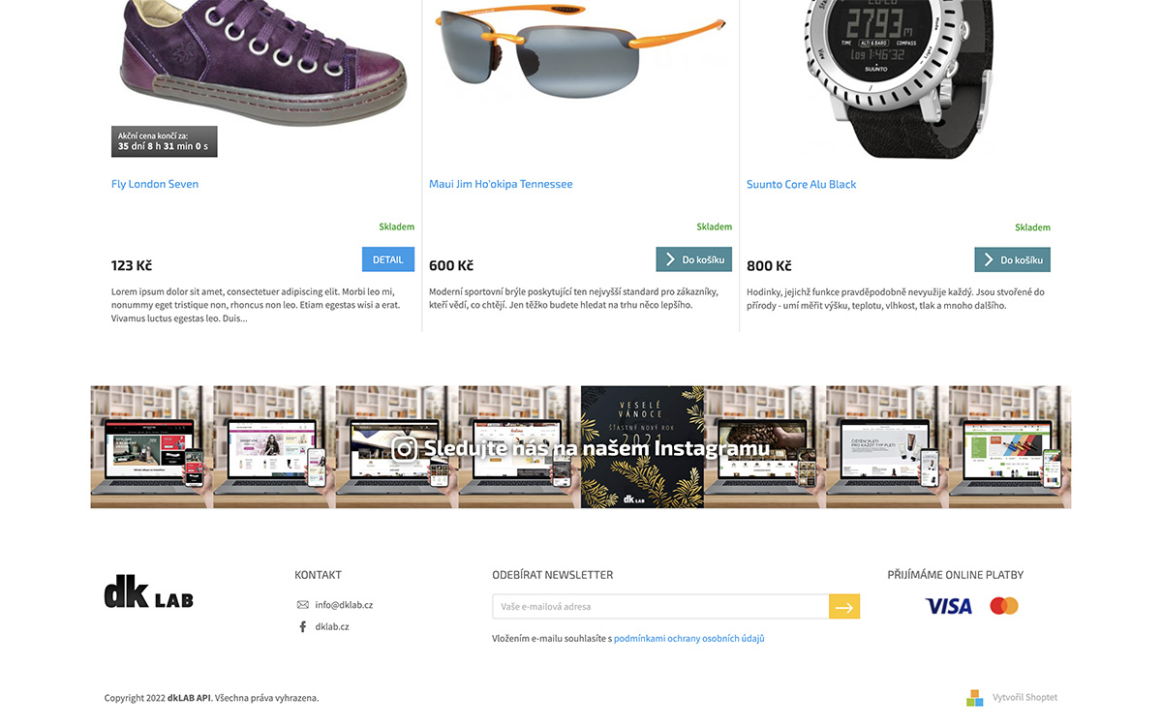Add Maui Jim sunglasses to cart

click(x=693, y=259)
